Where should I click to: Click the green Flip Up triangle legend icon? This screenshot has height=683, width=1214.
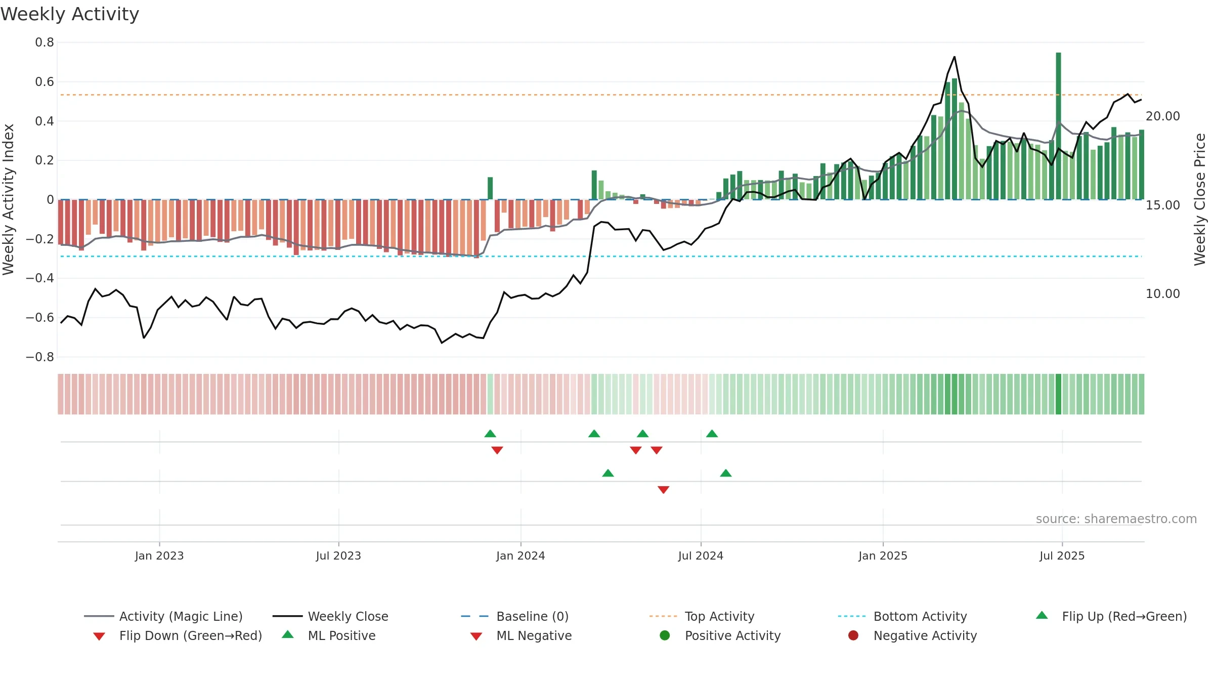[x=1042, y=615]
